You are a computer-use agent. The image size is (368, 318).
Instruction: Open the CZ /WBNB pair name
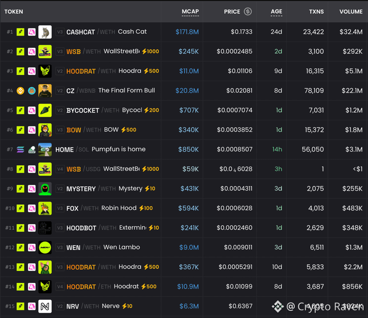[x=81, y=90]
